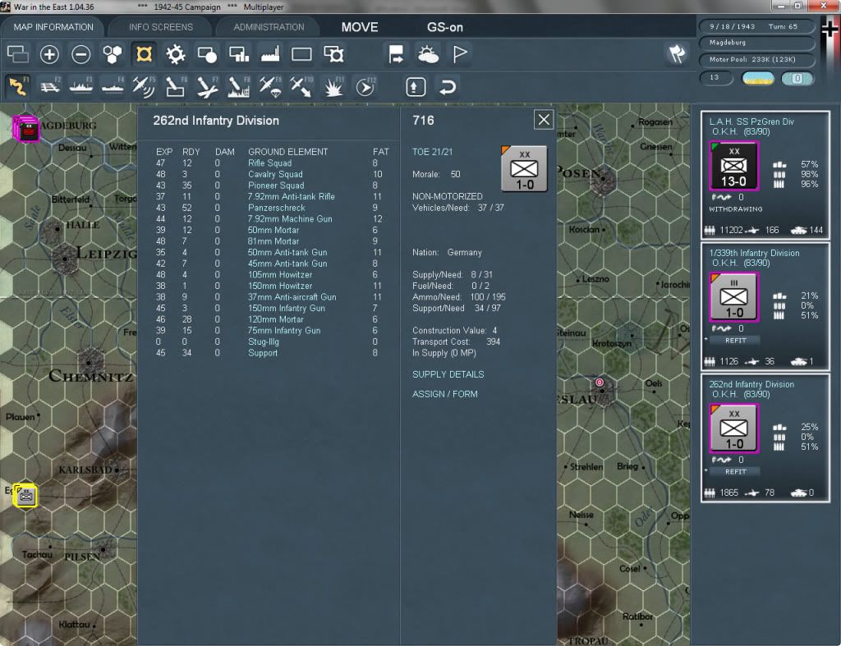Select Rail mode (F2) icon

(x=50, y=86)
